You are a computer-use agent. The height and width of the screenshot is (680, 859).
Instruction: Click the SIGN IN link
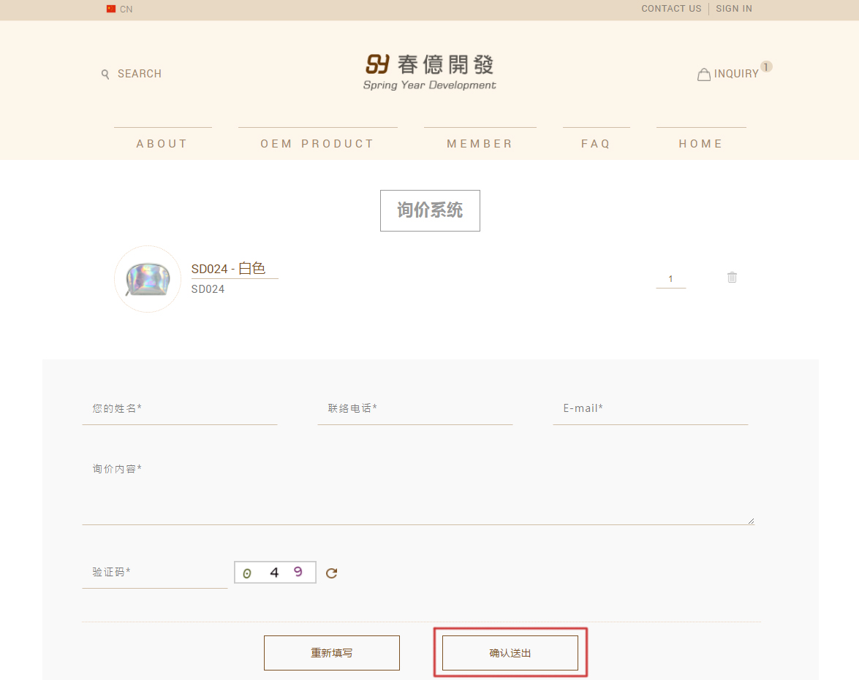(734, 9)
